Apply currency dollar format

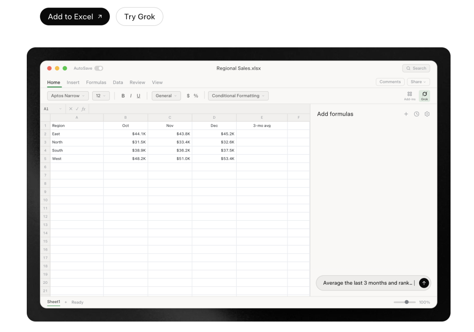click(x=188, y=96)
